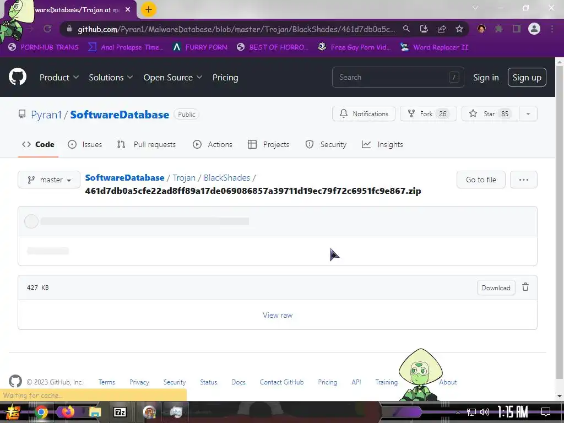Open the SoftwareDatabase repository title link
The image size is (564, 423).
[120, 115]
